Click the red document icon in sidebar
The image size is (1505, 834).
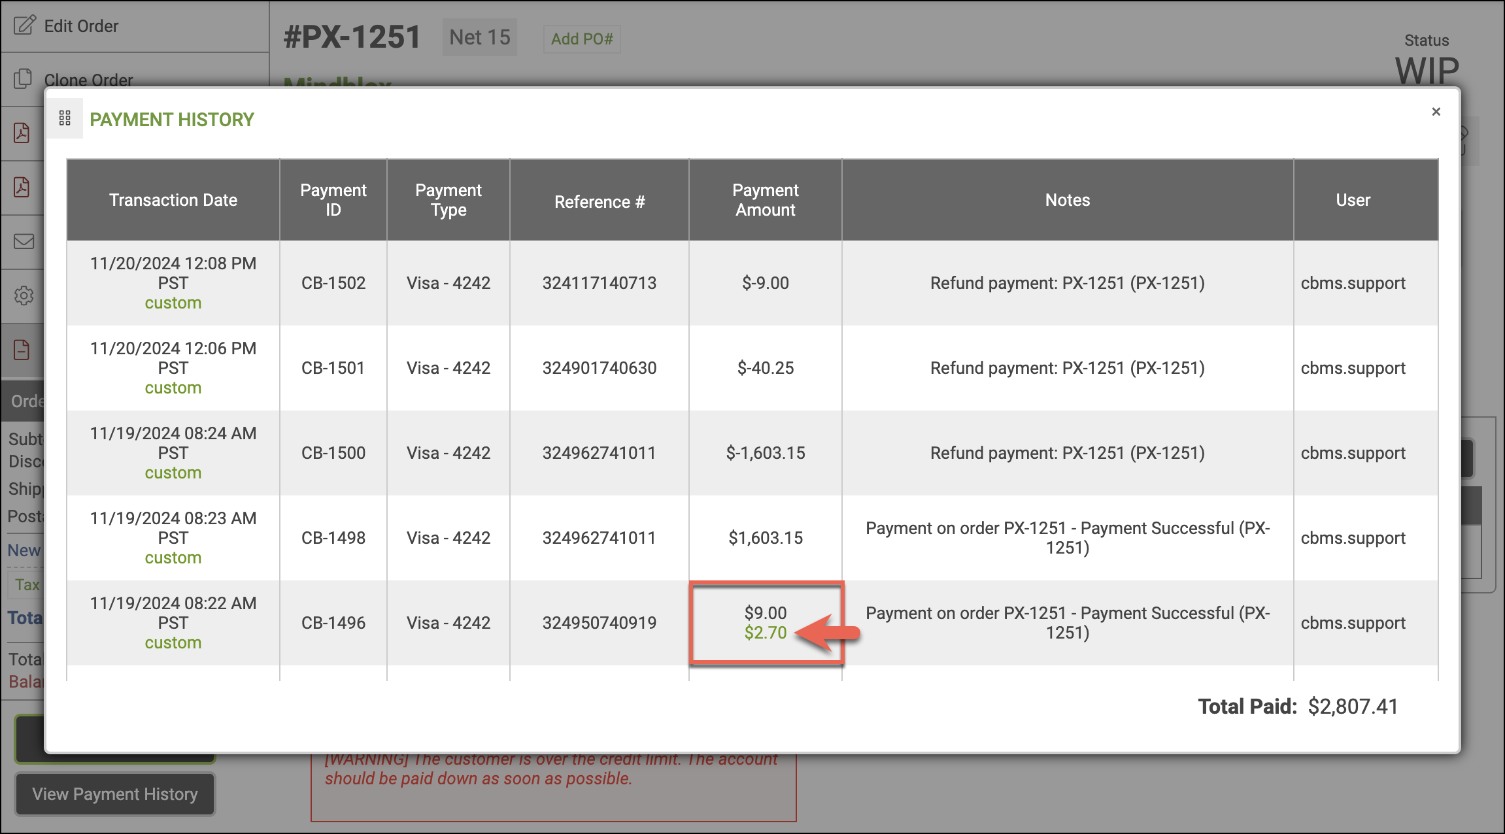pos(22,350)
